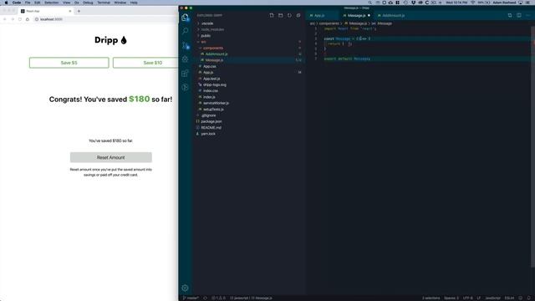
Task: Switch to the Message.js editor tab
Action: [356, 15]
